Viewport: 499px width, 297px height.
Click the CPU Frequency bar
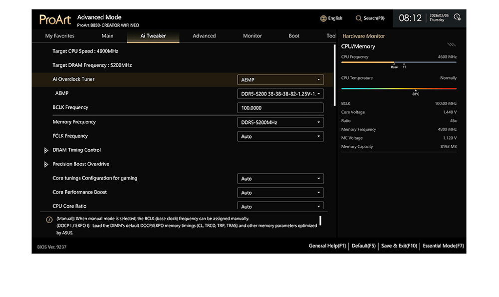pos(399,62)
